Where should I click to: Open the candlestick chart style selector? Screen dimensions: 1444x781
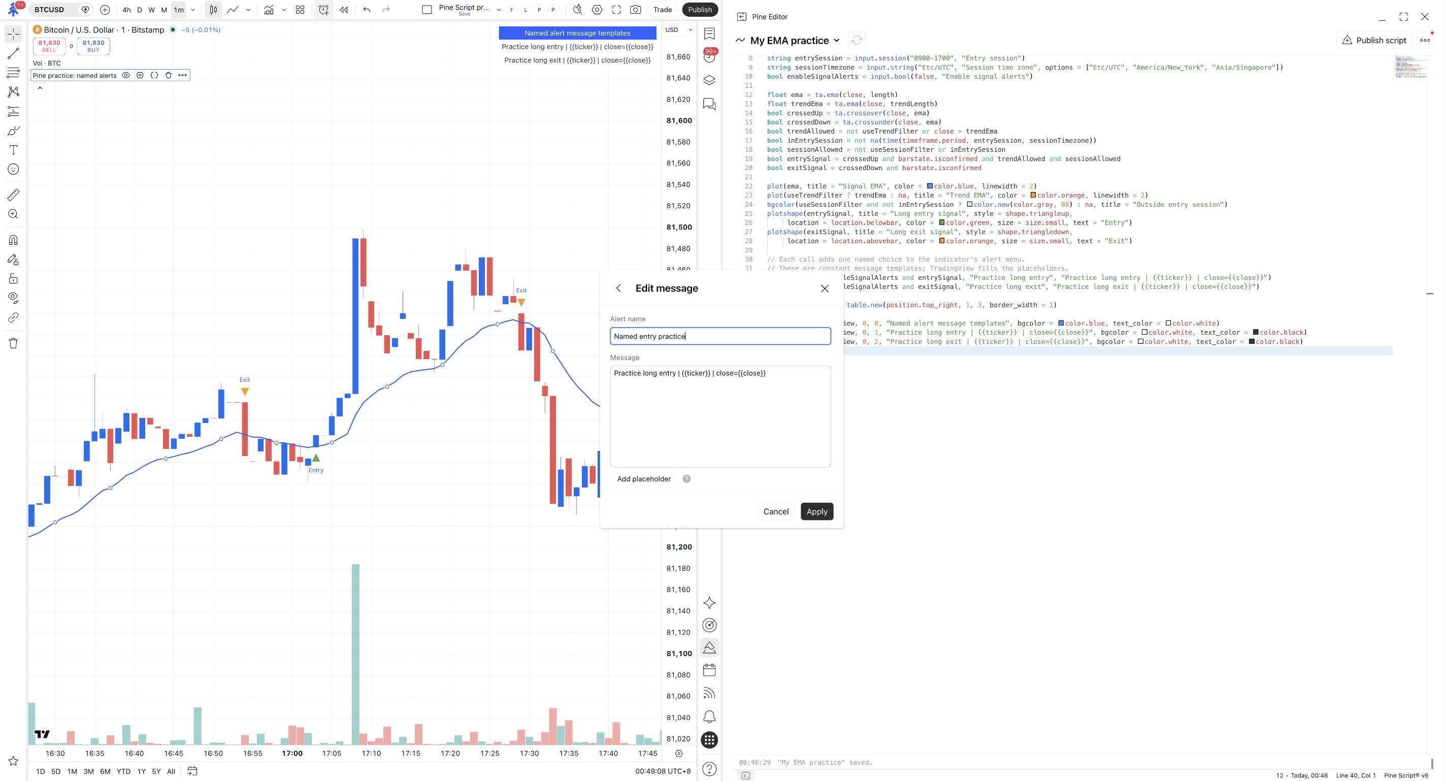coord(213,10)
